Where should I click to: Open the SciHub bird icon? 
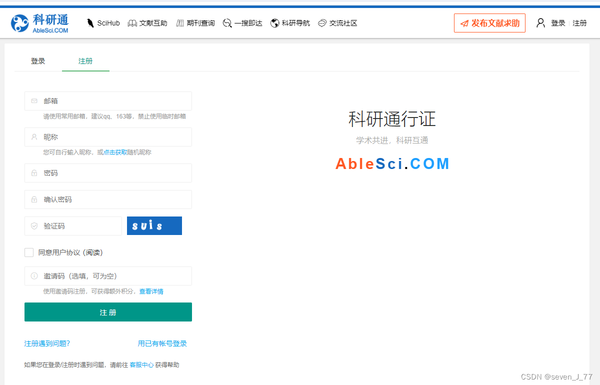coord(90,23)
